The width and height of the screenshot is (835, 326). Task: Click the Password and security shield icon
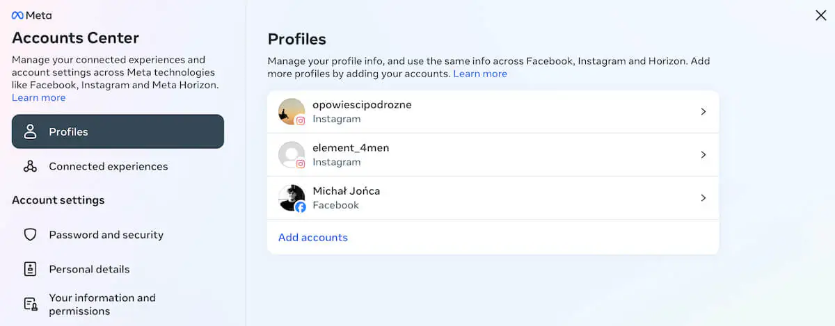[x=30, y=235]
